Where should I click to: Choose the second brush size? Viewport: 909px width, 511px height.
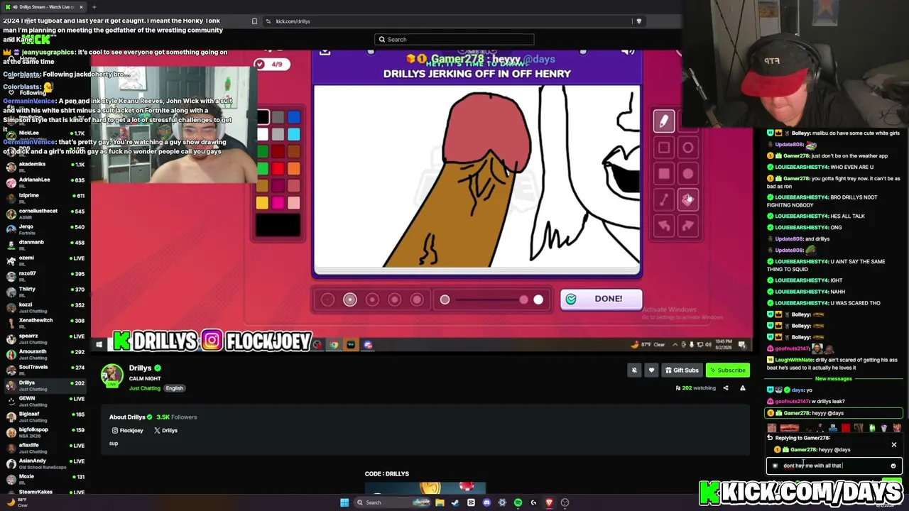[x=349, y=300]
